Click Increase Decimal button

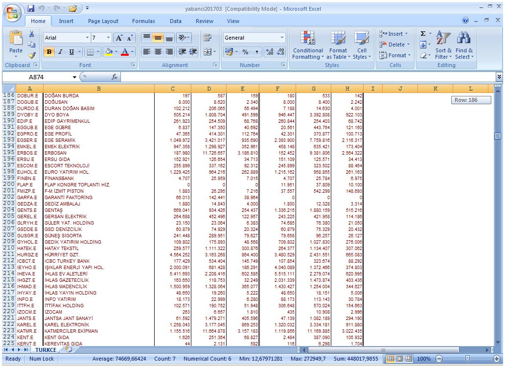pos(270,52)
